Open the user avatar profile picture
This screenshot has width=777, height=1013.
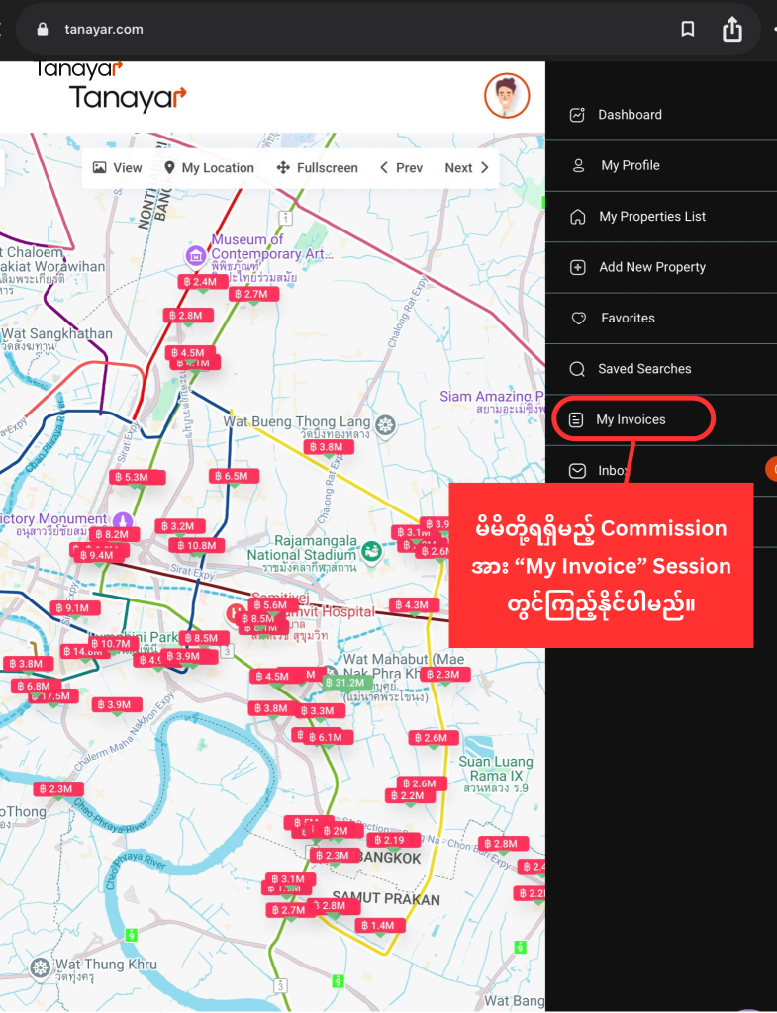coord(507,96)
